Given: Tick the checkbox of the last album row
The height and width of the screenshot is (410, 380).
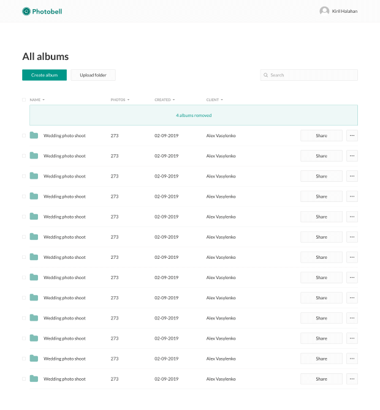Looking at the screenshot, I should [24, 379].
